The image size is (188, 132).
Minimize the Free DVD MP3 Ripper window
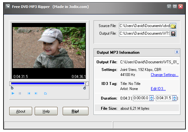(169, 6)
